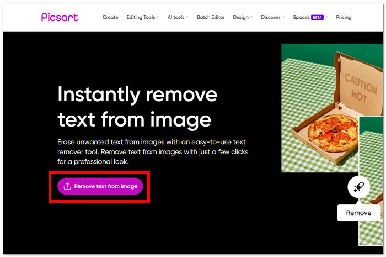Click the 'Erase unwanted text' description paragraph
Image resolution: width=386 pixels, height=257 pixels.
point(154,151)
